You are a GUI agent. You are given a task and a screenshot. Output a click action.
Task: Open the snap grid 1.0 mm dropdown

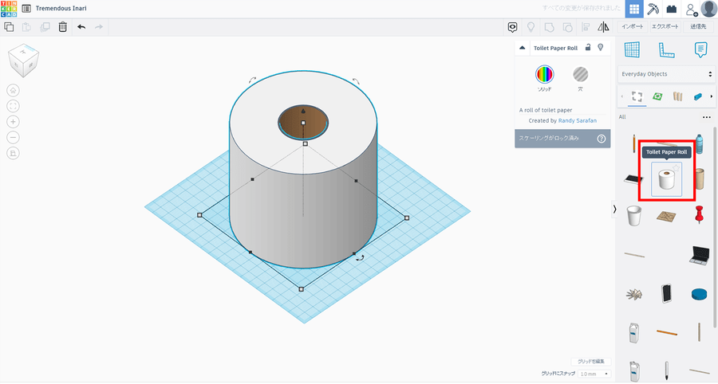point(594,374)
